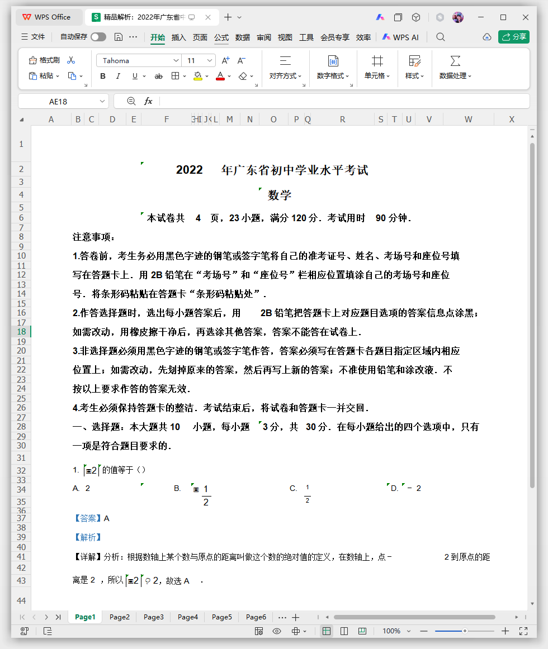548x649 pixels.
Task: Select row header 18
Action: [22, 332]
